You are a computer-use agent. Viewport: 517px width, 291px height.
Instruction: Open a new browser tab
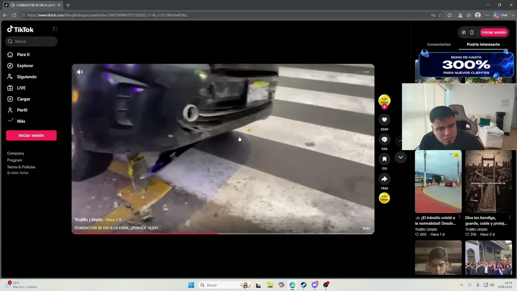pos(68,5)
